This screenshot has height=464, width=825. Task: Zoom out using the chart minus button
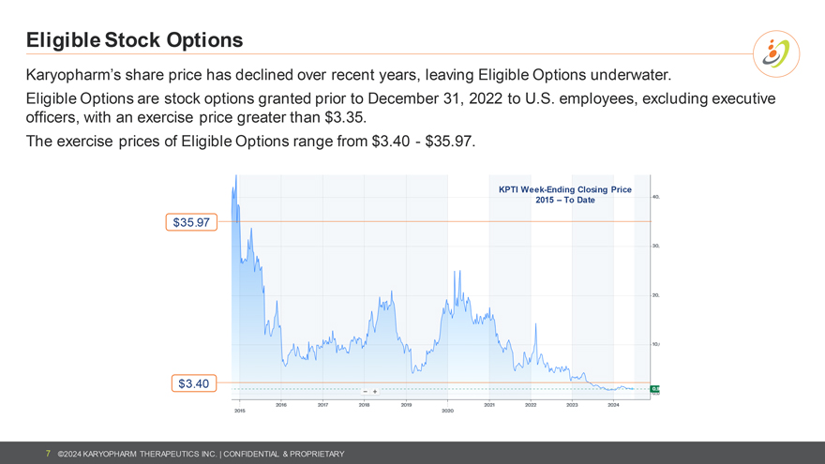tap(366, 392)
